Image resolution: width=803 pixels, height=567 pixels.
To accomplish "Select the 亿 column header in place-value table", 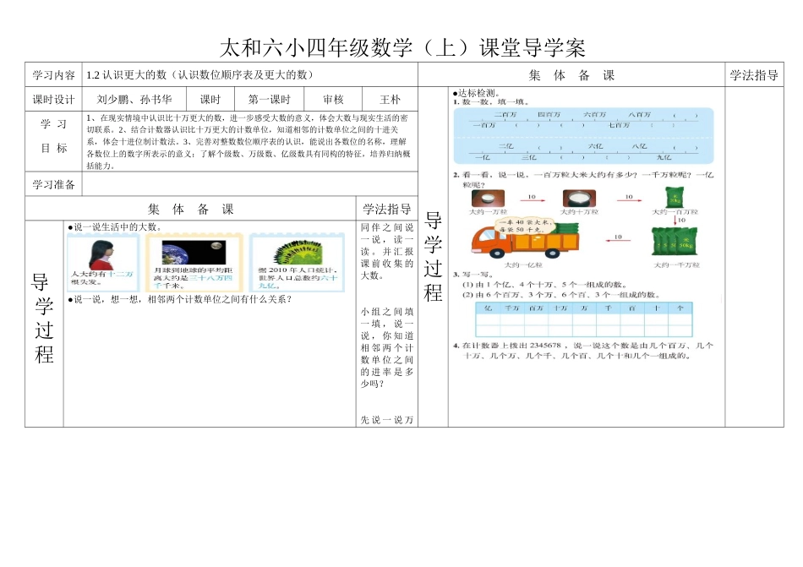I will click(488, 308).
